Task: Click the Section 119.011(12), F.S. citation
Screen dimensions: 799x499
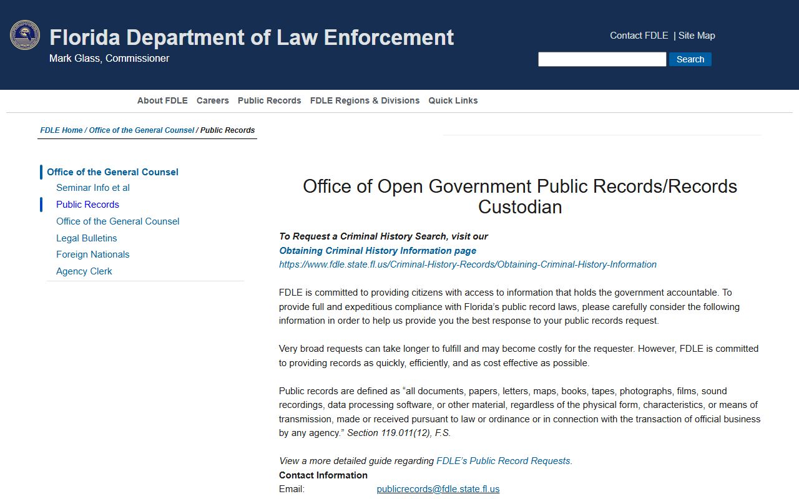Action: pyautogui.click(x=399, y=433)
